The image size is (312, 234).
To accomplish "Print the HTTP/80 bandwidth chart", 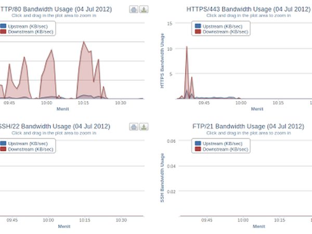I will click(134, 9).
